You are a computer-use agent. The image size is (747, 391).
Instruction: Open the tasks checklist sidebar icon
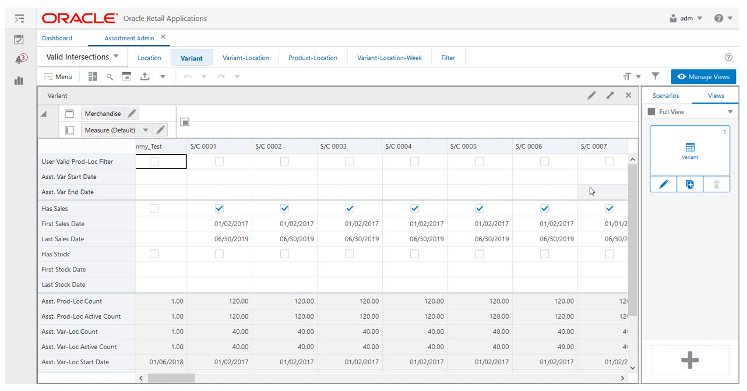pos(19,40)
